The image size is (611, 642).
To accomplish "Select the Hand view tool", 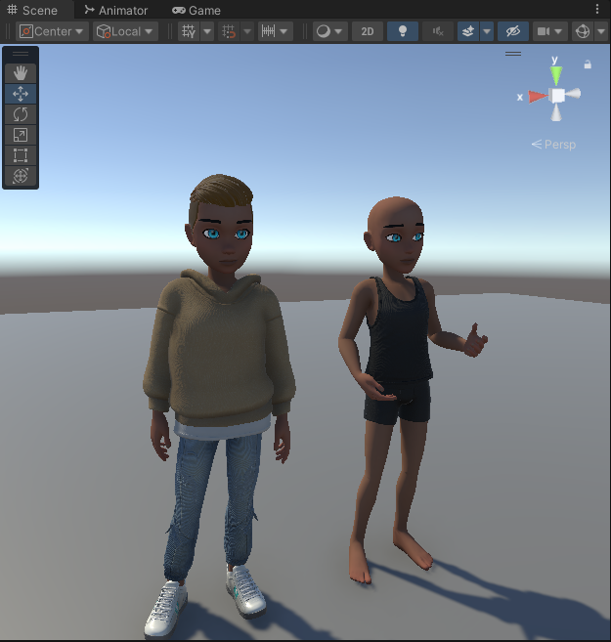I will point(21,73).
